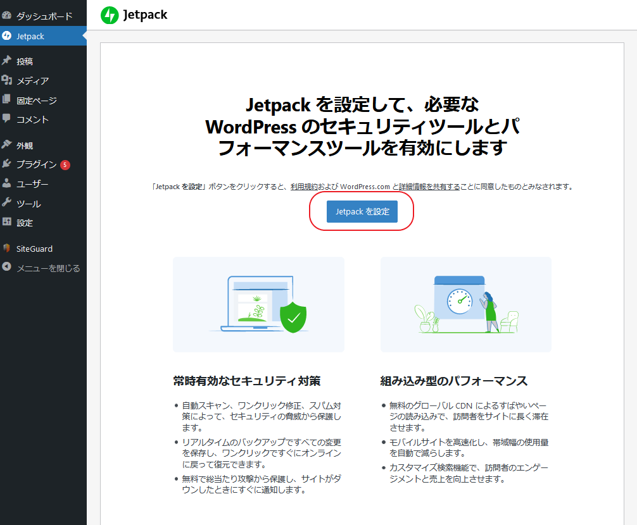Viewport: 637px width, 525px height.
Task: Click the media icon beside メディア
Action: [x=7, y=80]
